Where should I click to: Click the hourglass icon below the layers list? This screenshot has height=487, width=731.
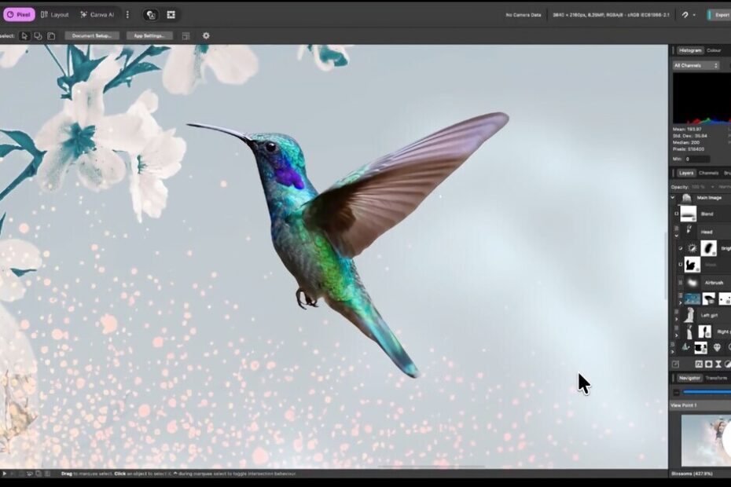[x=718, y=364]
